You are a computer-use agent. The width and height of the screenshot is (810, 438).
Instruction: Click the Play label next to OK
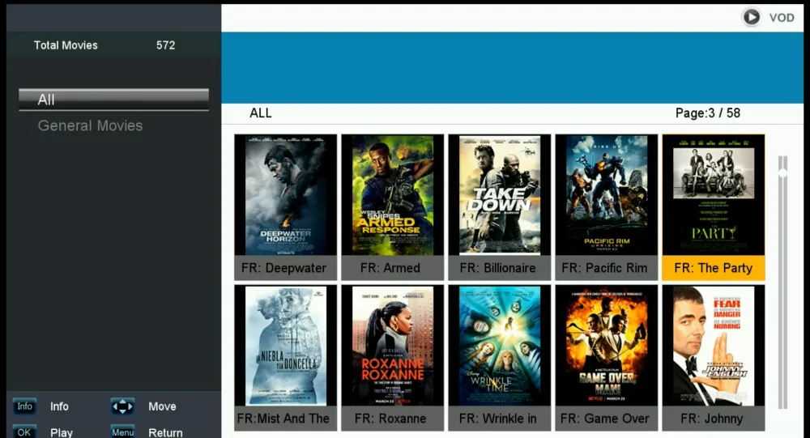(62, 432)
